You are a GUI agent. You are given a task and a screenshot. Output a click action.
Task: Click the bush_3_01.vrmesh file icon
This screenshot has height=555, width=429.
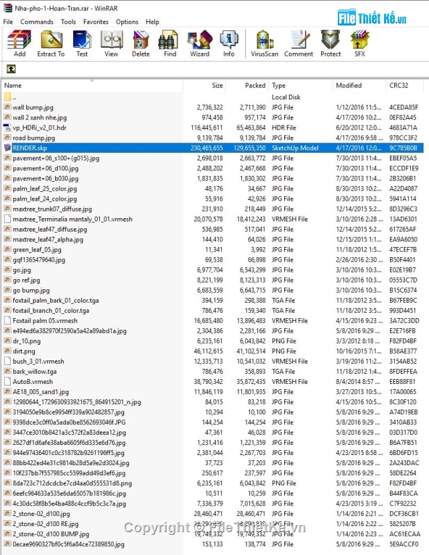point(7,361)
